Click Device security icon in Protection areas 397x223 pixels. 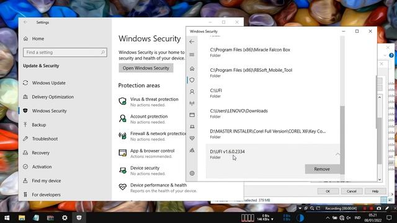(x=123, y=170)
